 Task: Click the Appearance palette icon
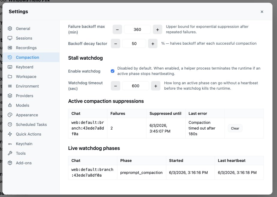tap(10, 115)
